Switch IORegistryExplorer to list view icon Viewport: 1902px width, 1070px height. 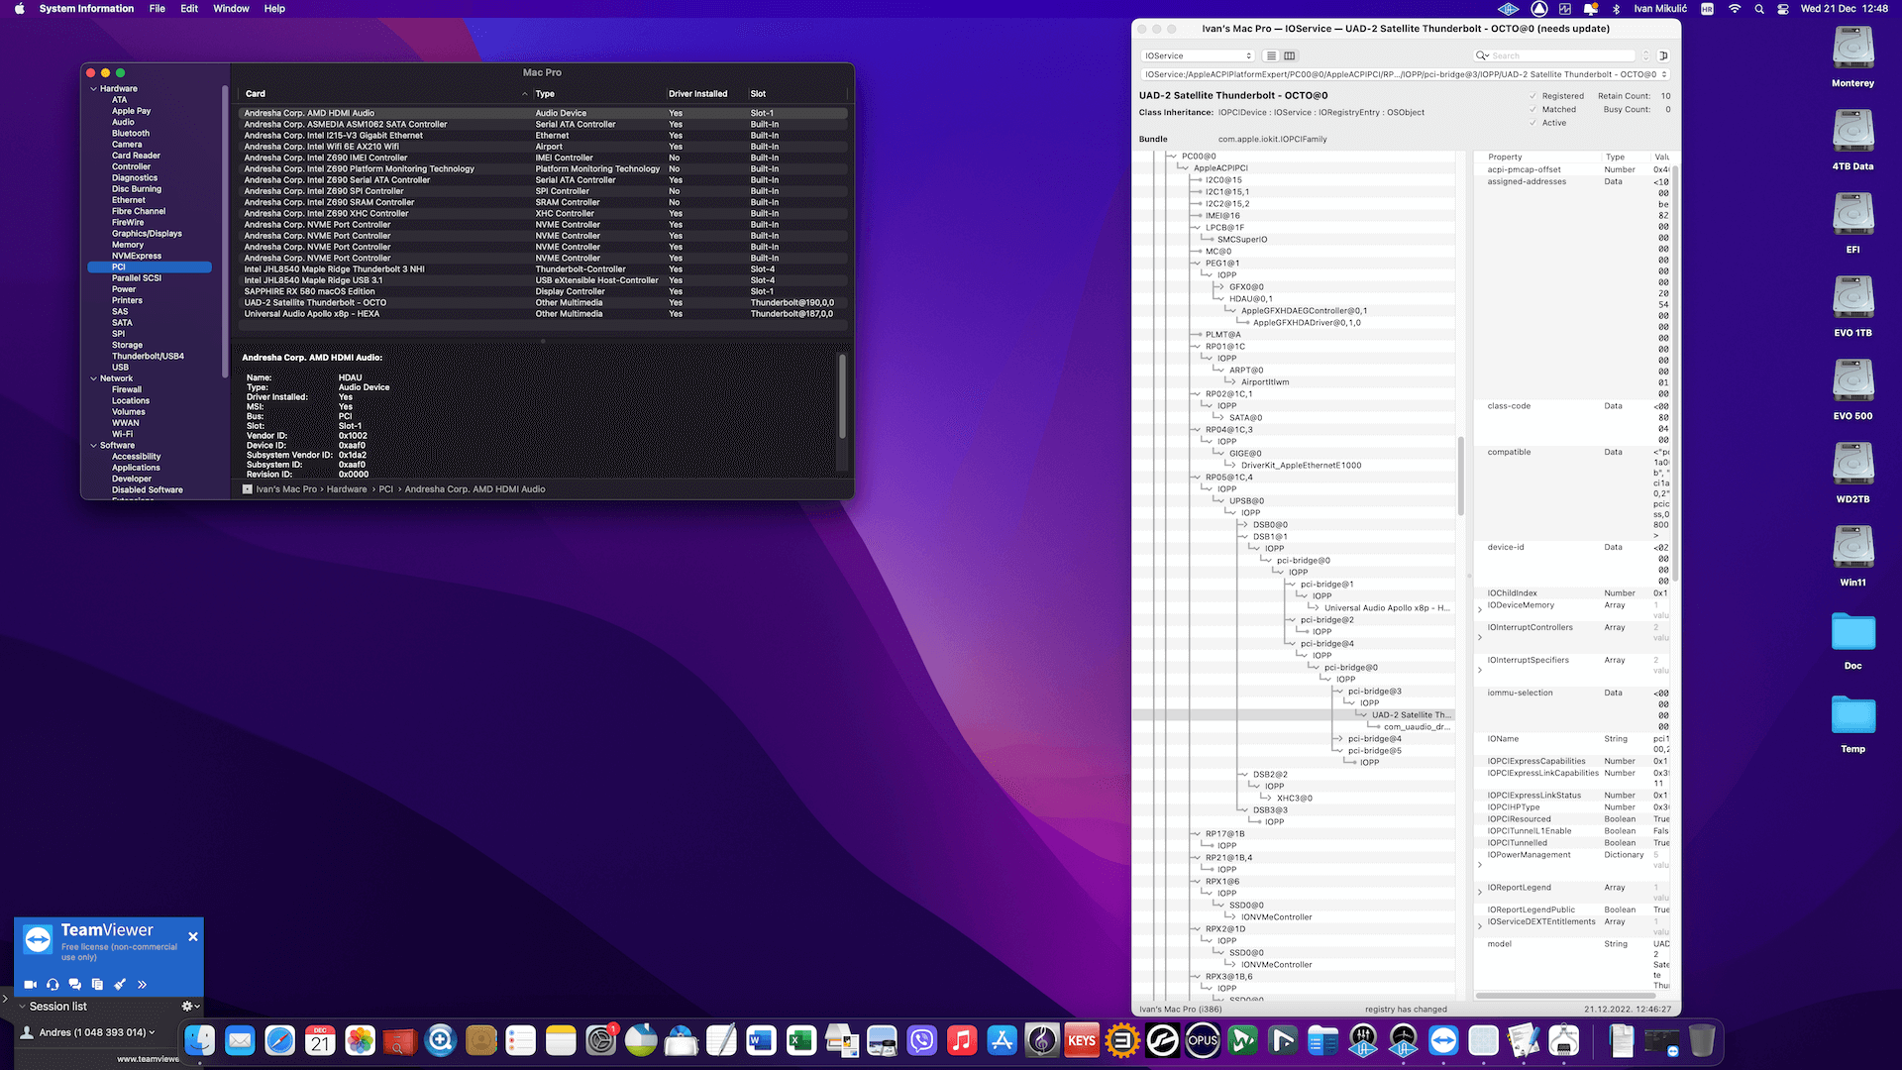coord(1272,55)
